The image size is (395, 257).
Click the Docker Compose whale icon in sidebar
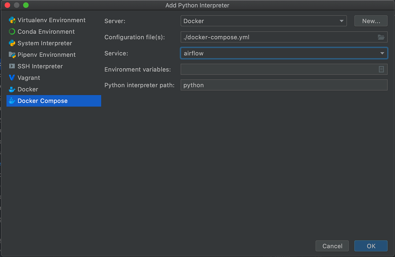point(12,101)
